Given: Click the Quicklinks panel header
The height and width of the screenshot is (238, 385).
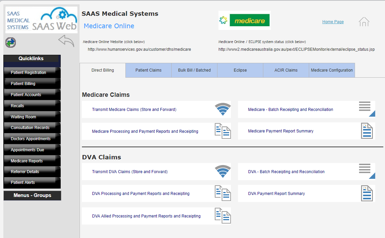Looking at the screenshot, I should [31, 58].
